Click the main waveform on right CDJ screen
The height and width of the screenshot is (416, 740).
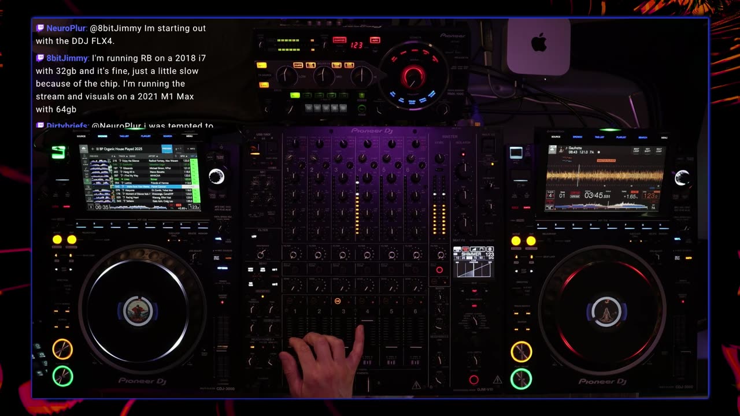[x=605, y=175]
